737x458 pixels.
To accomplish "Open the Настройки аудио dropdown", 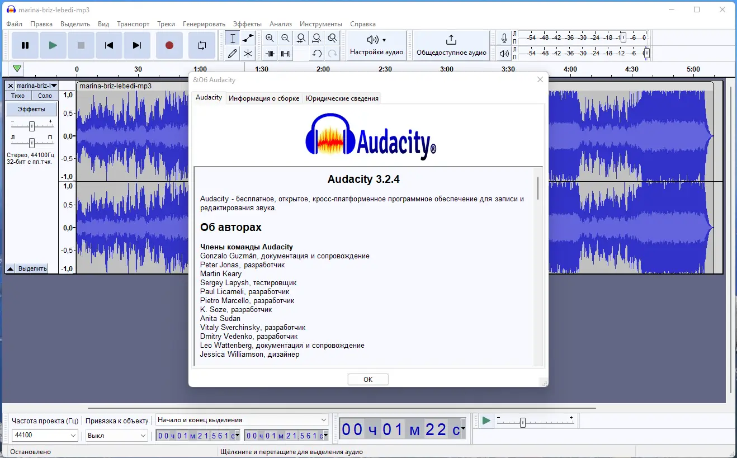I will (x=377, y=45).
